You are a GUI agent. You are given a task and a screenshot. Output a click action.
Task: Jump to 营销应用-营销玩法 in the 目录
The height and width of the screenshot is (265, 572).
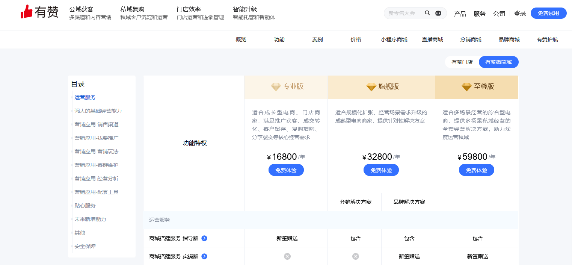97,151
